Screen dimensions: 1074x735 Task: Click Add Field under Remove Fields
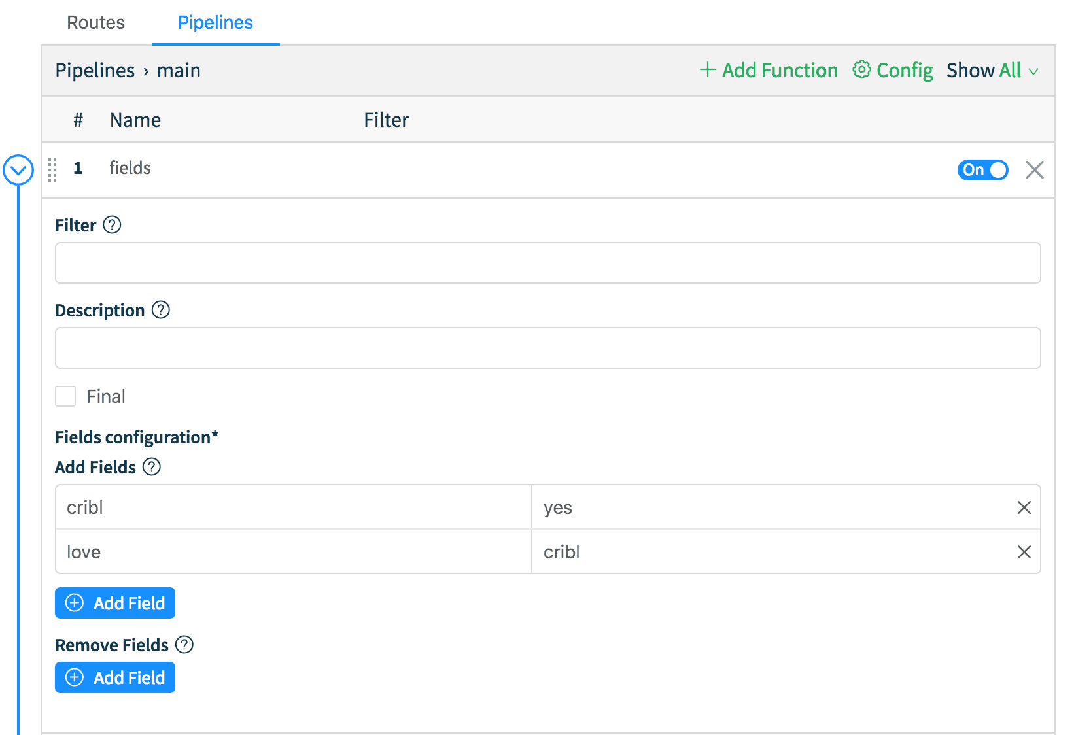pyautogui.click(x=115, y=677)
